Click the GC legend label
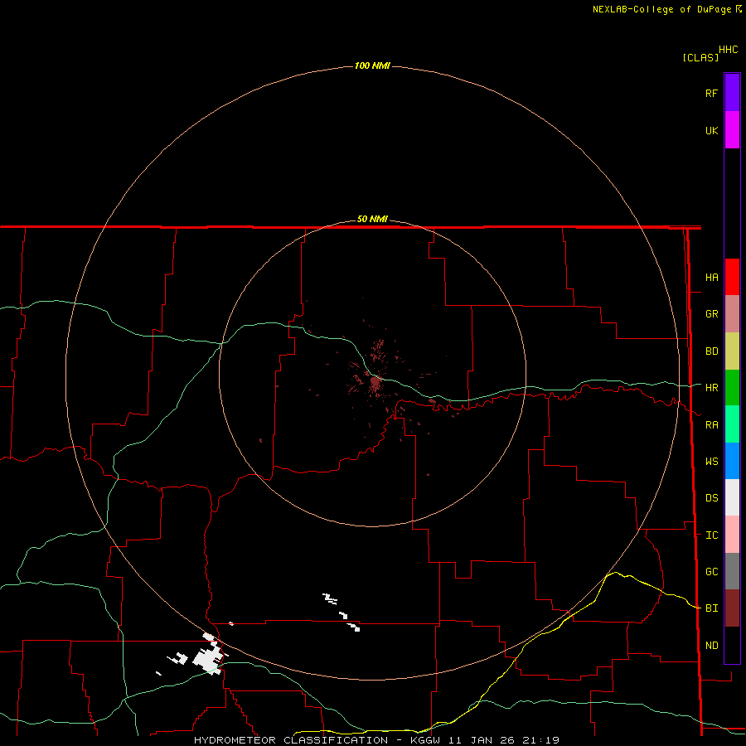746x746 pixels. coord(711,572)
